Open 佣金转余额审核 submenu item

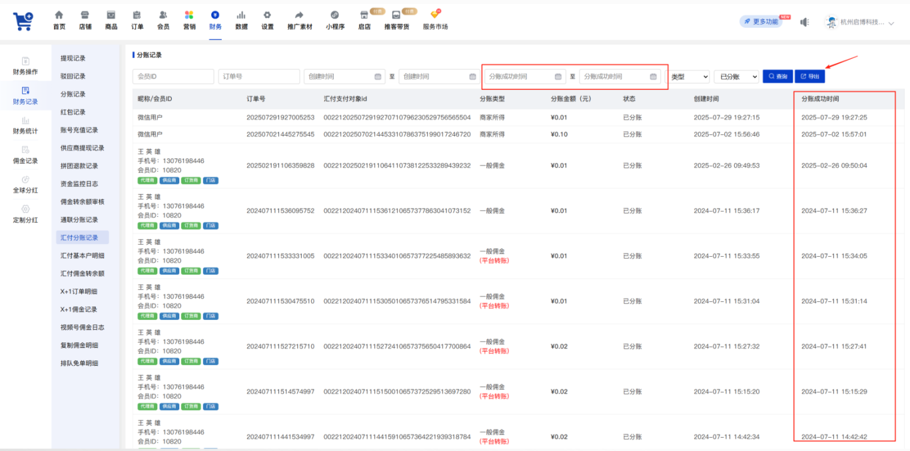pos(82,202)
